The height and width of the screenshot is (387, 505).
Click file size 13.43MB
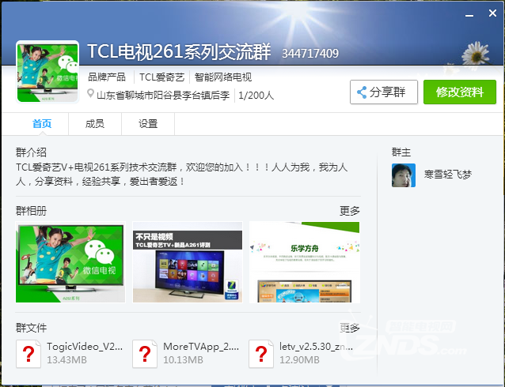pos(66,359)
